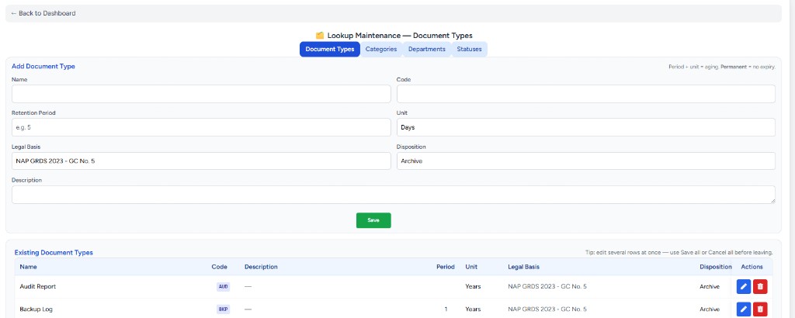This screenshot has width=795, height=318.
Task: Focus the Code input field
Action: pyautogui.click(x=585, y=94)
